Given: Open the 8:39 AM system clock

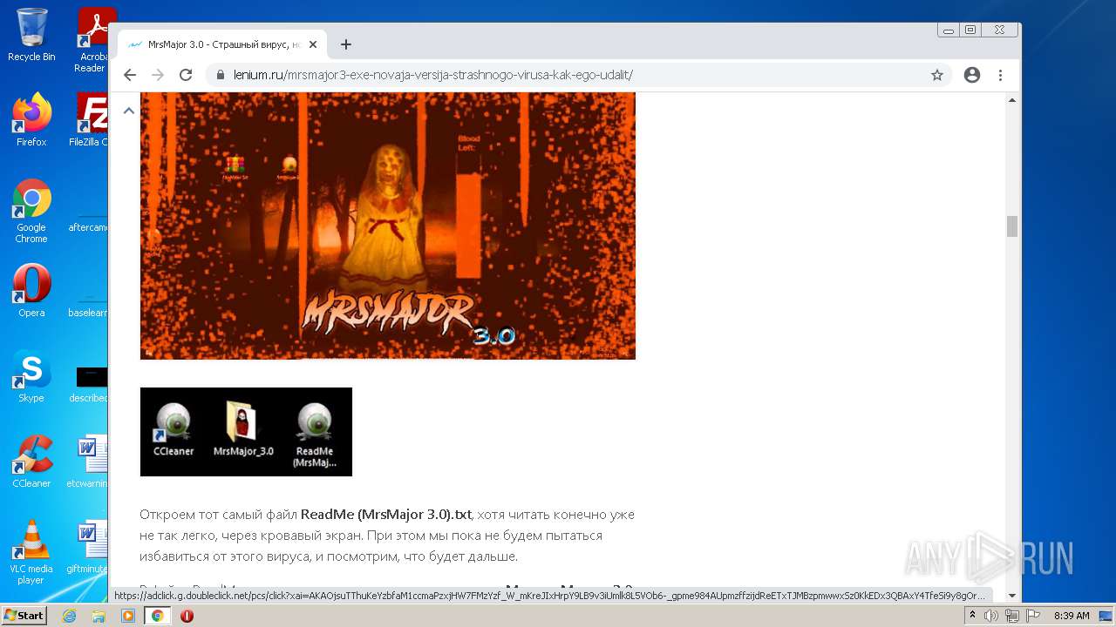Looking at the screenshot, I should coord(1072,616).
